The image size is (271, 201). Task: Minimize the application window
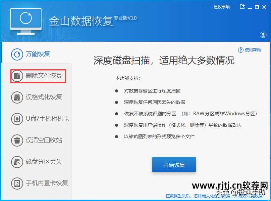pos(250,7)
